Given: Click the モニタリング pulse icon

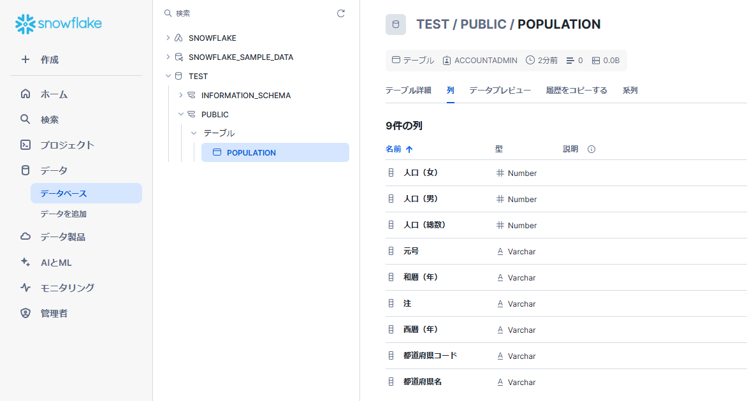Looking at the screenshot, I should [25, 288].
